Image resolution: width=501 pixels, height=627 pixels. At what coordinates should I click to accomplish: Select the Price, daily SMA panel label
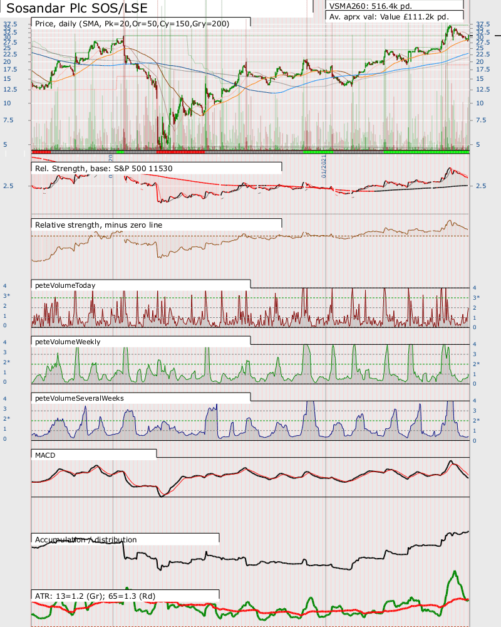click(x=132, y=24)
